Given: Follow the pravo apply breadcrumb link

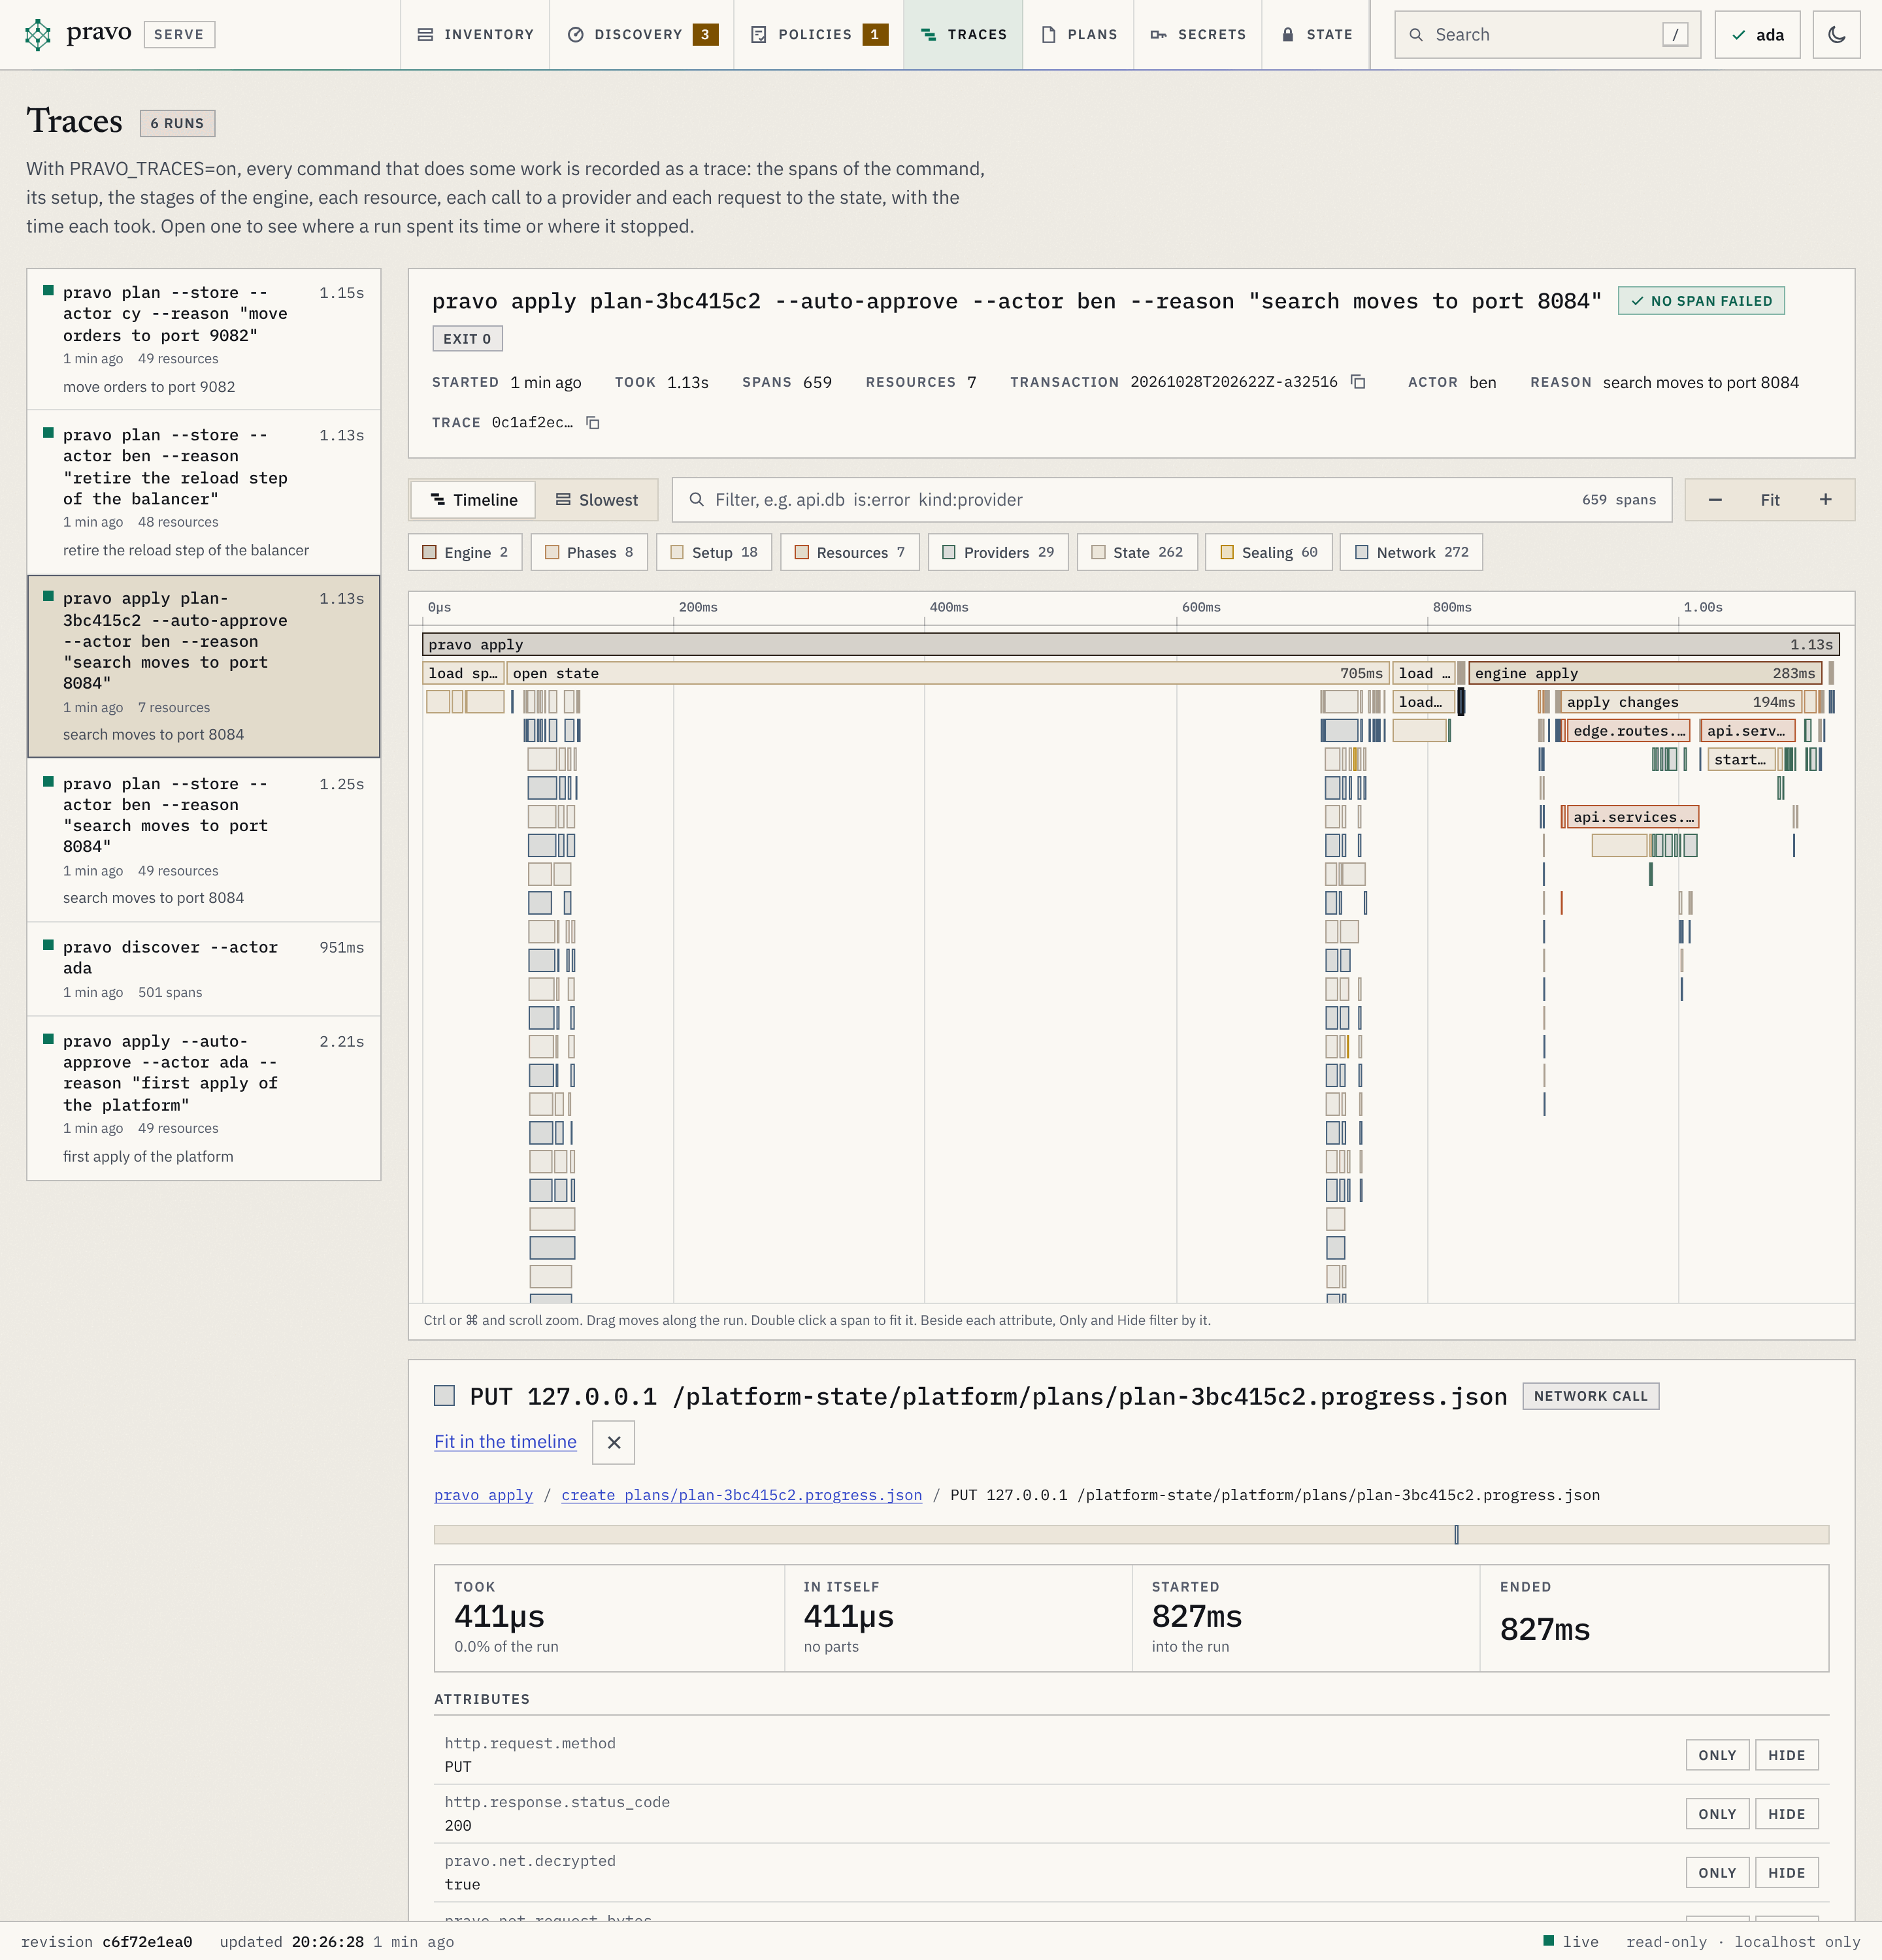Looking at the screenshot, I should (x=483, y=1495).
